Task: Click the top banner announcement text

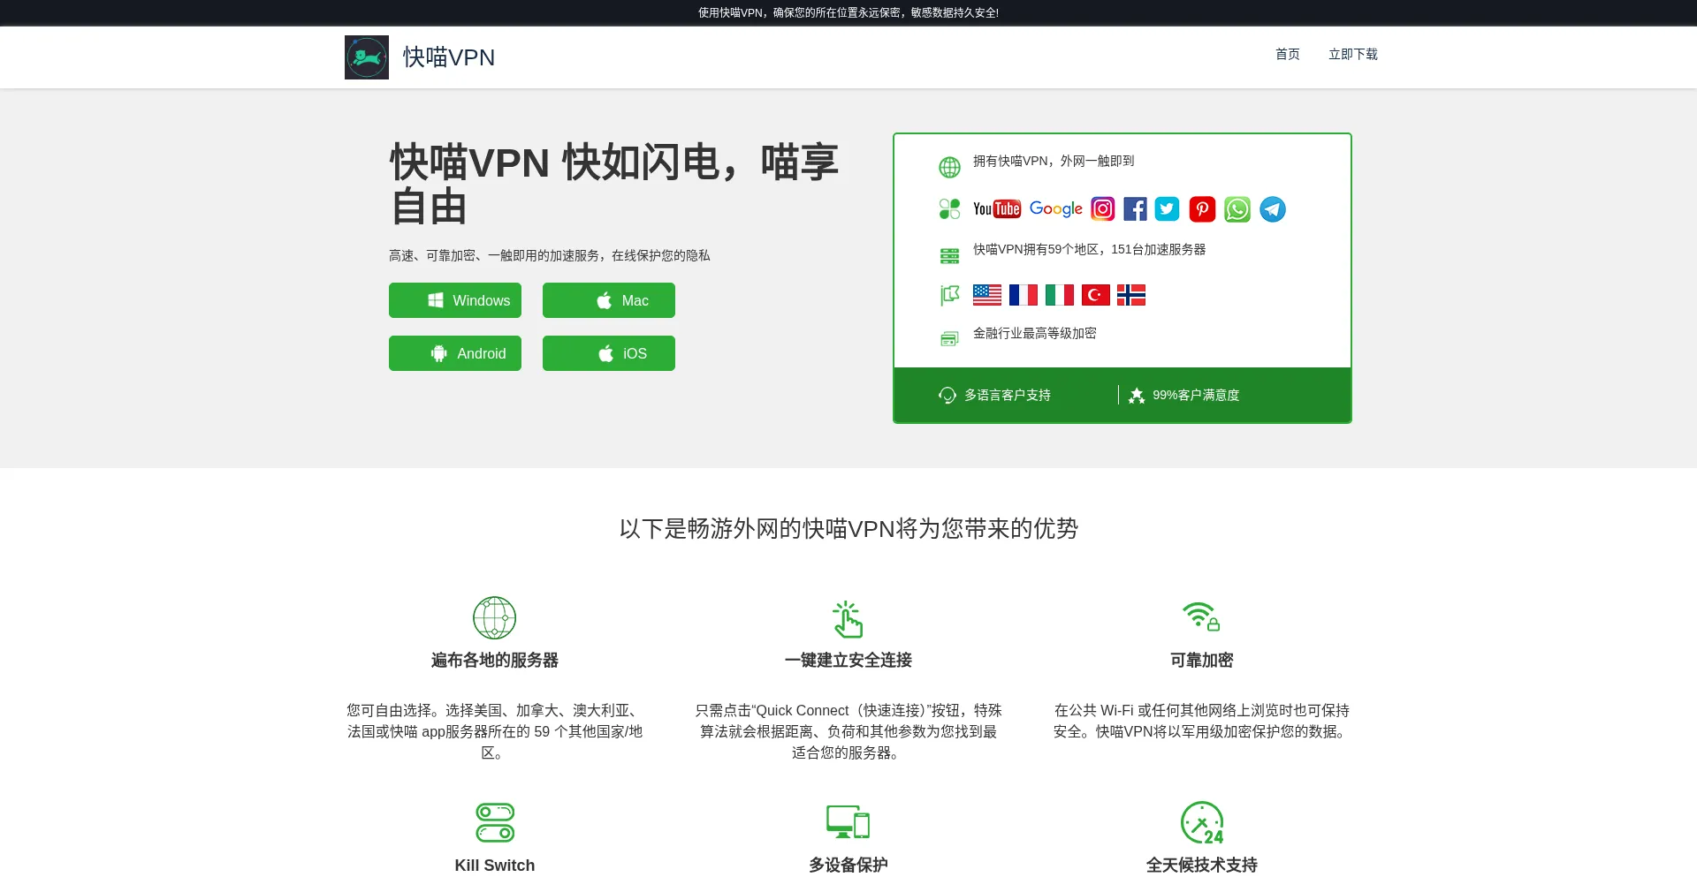Action: pyautogui.click(x=848, y=12)
